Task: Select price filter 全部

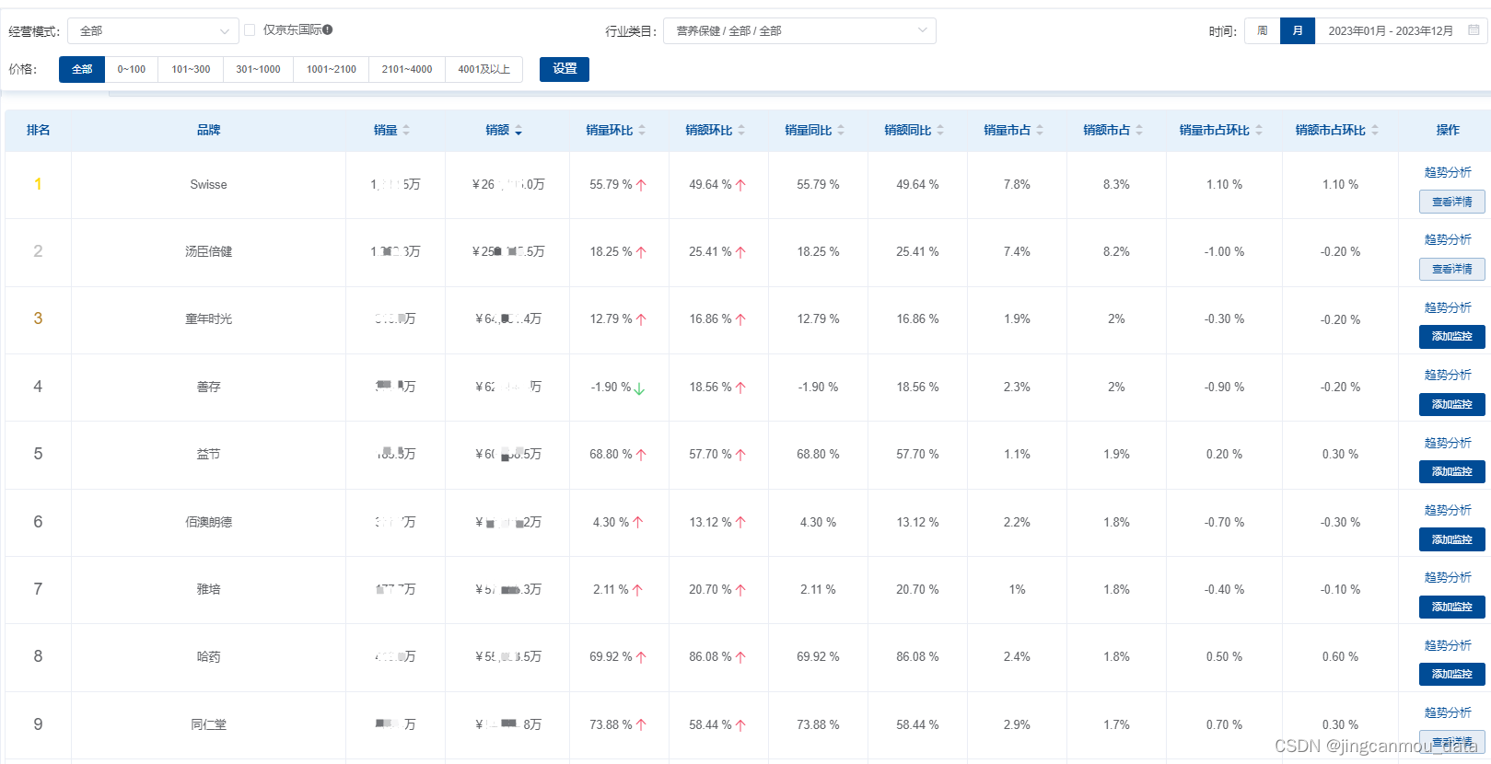Action: 82,69
